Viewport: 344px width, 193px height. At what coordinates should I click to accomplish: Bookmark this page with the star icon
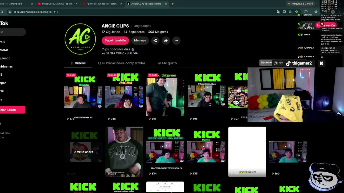[296, 12]
